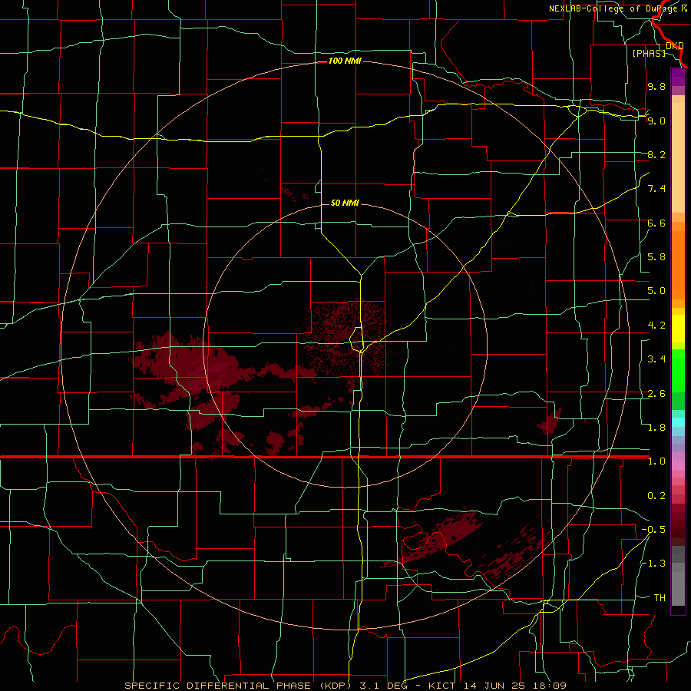691x691 pixels.
Task: Click the TH threshold label on scale
Action: point(660,598)
